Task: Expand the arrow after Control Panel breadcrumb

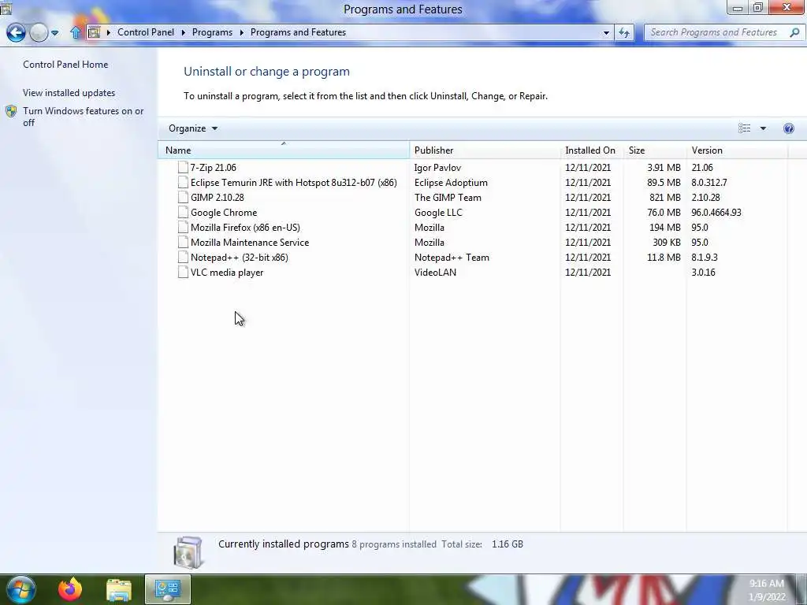Action: pyautogui.click(x=183, y=32)
